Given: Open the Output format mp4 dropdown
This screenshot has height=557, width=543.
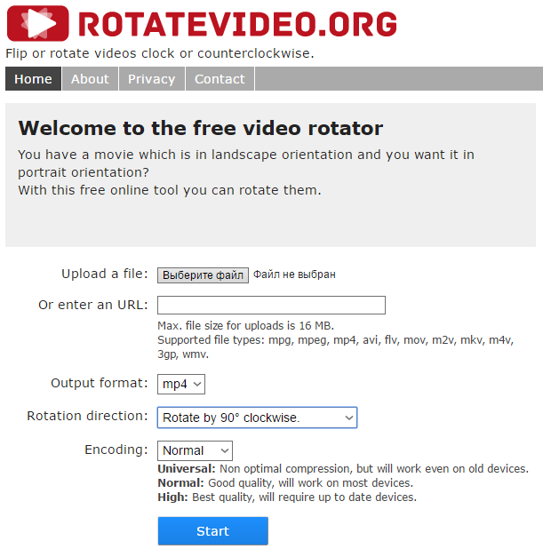Looking at the screenshot, I should click(181, 384).
